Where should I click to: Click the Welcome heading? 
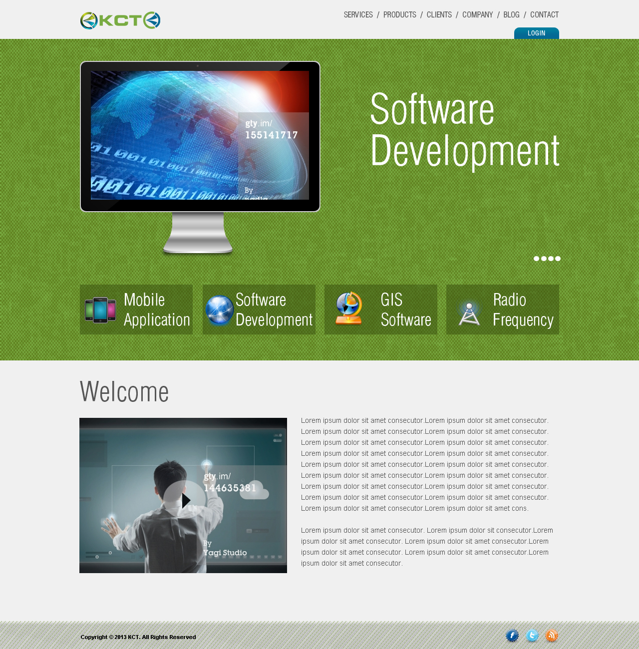[124, 391]
